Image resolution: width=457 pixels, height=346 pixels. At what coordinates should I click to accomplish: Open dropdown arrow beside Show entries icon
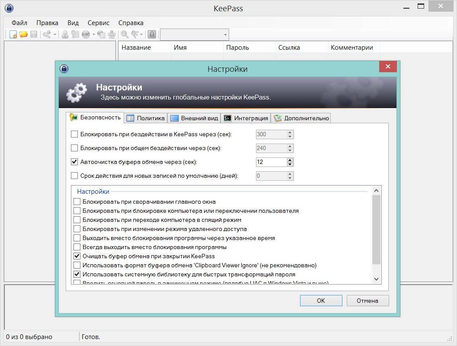[x=141, y=35]
